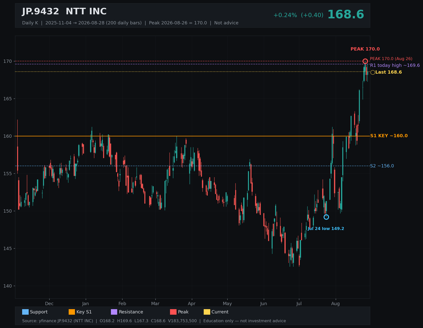423x328 pixels.
Task: Click the 140 y-axis tick label
Action: tap(8, 286)
